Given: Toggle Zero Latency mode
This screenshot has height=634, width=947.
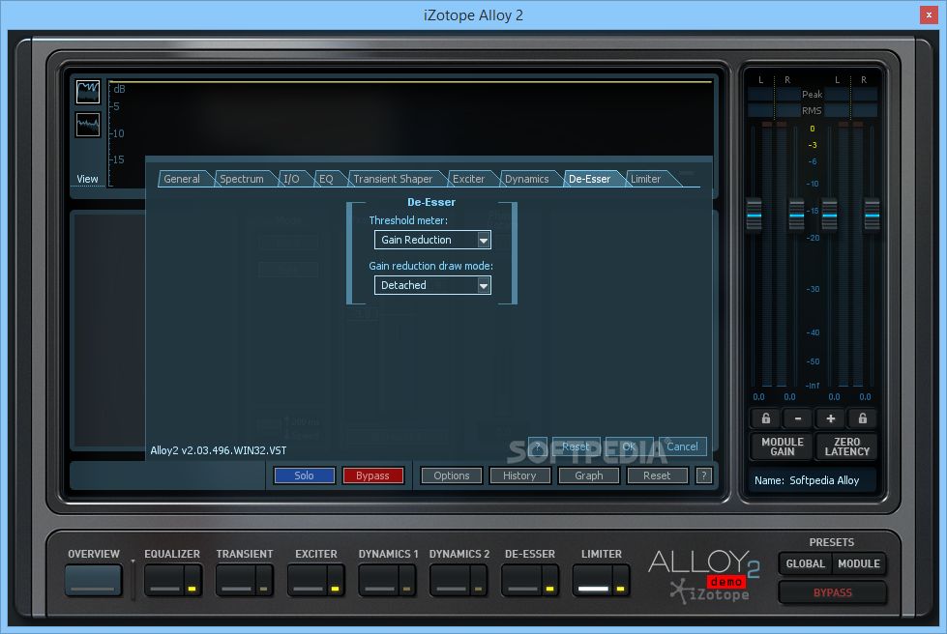Looking at the screenshot, I should (x=846, y=447).
